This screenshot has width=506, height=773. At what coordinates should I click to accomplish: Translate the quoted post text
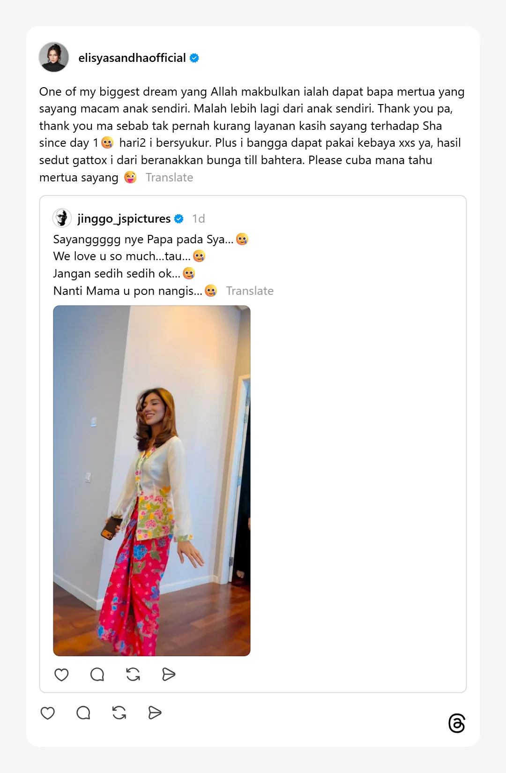[250, 291]
